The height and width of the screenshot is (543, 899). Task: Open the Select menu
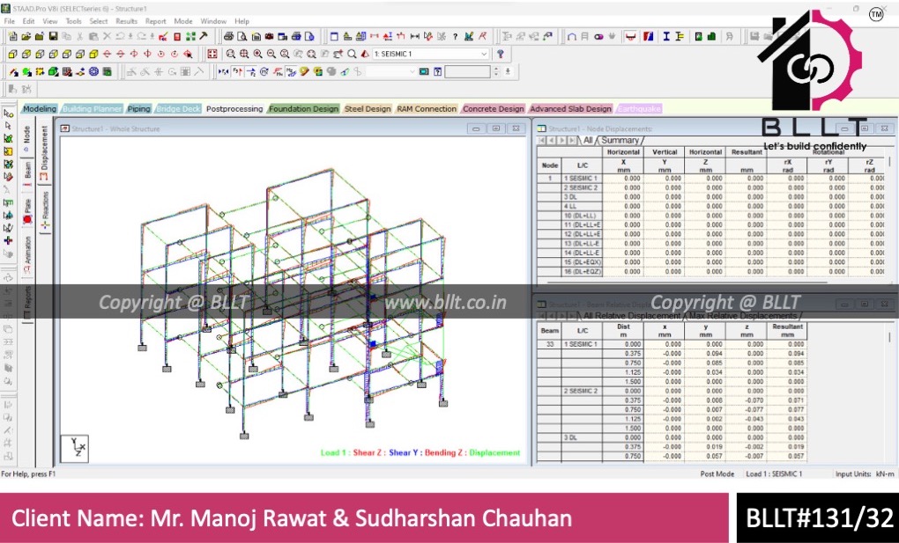(99, 21)
